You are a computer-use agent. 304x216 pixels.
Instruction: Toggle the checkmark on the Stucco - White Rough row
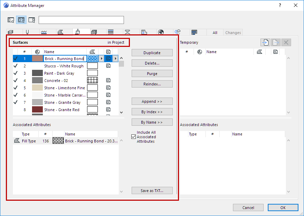16,66
